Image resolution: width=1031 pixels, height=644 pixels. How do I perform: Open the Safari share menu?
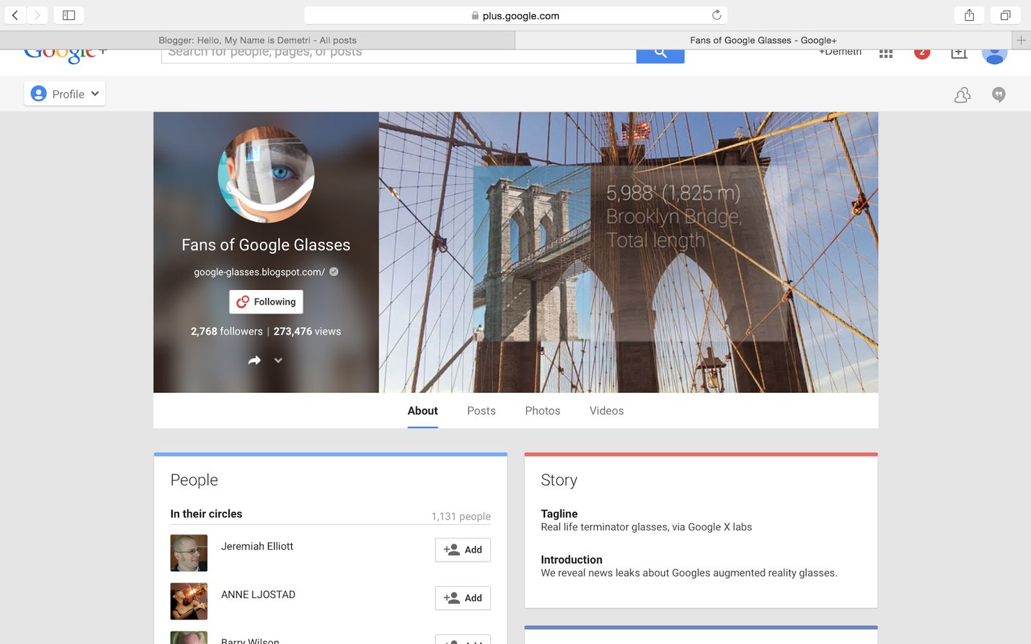(969, 15)
